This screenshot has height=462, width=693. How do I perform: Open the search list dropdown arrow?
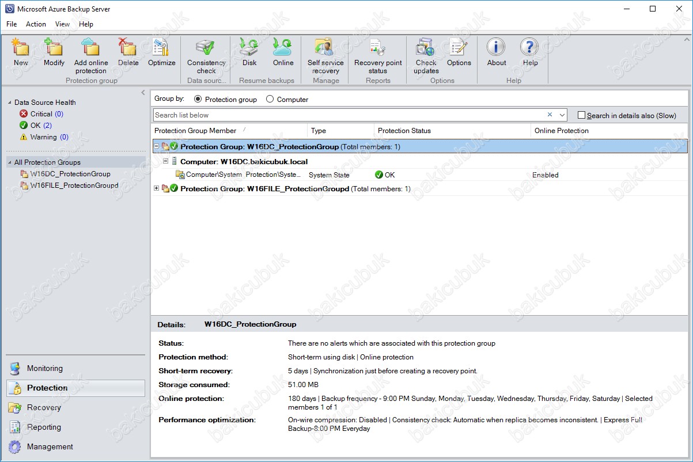point(562,115)
